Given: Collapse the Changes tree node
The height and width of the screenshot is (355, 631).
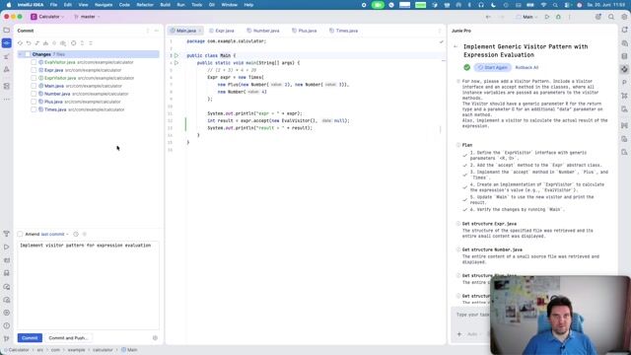Looking at the screenshot, I should (20, 54).
